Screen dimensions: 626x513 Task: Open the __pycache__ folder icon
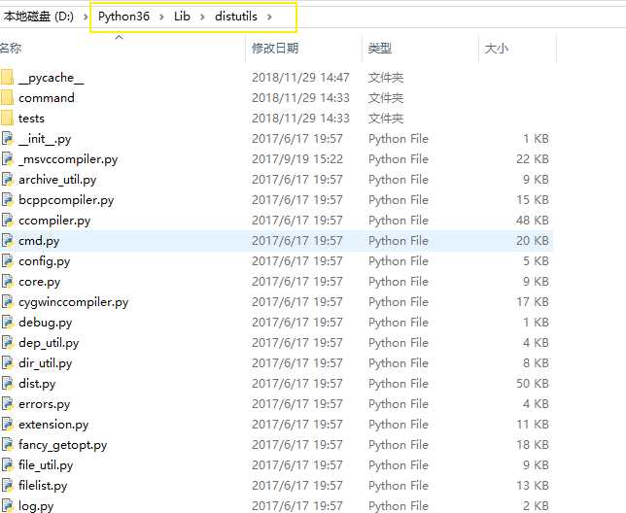tap(7, 78)
